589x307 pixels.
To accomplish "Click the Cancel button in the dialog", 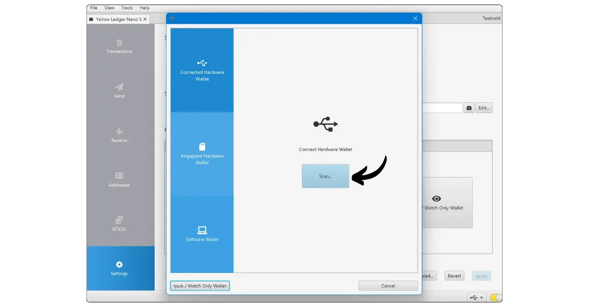I will click(x=388, y=286).
